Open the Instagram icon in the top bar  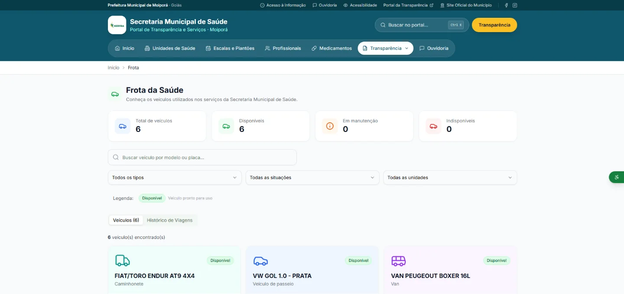tap(515, 5)
